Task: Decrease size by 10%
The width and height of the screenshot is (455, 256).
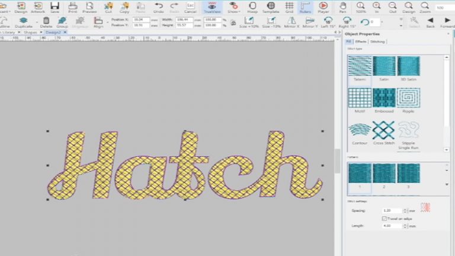Action: coord(271,23)
